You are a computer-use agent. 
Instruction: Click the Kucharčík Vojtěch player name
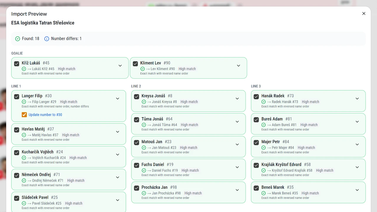pyautogui.click(x=38, y=152)
